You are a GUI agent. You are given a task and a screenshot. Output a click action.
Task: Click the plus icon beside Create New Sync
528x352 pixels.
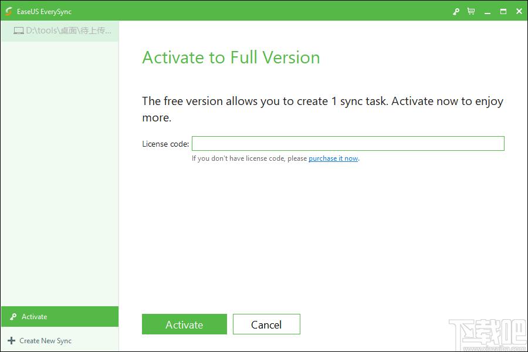[x=11, y=340]
